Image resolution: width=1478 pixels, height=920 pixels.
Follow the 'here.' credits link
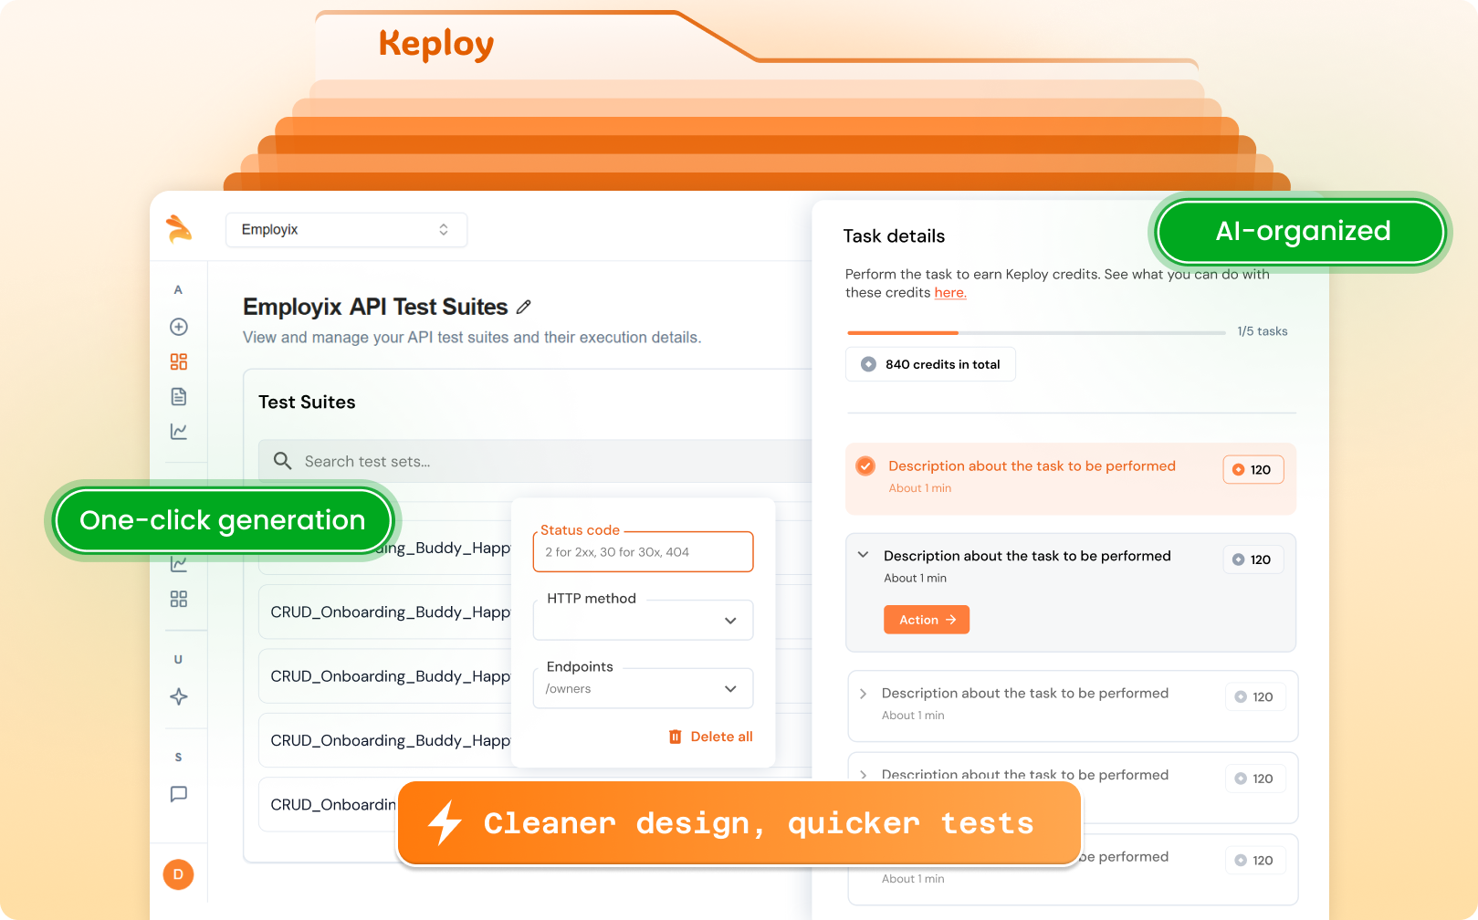[949, 293]
